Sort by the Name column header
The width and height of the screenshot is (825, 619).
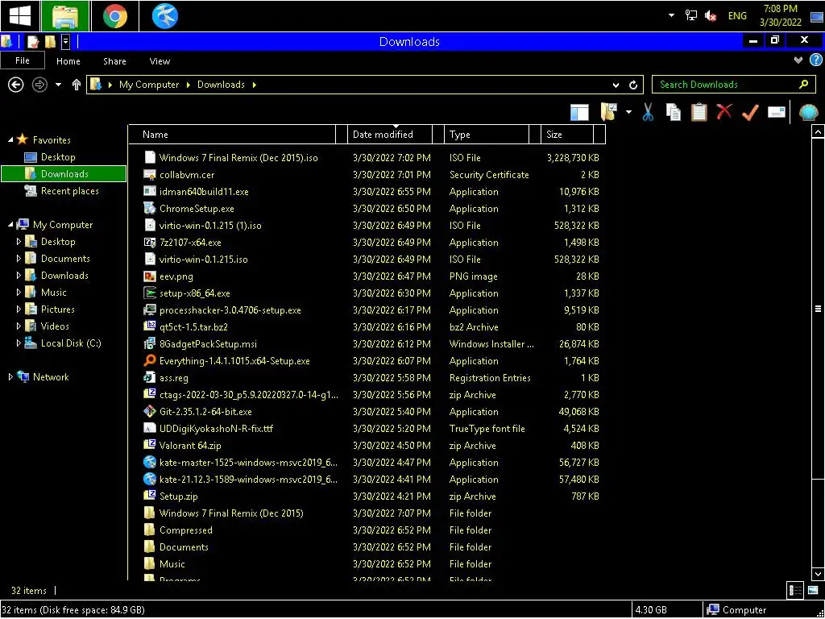[232, 135]
